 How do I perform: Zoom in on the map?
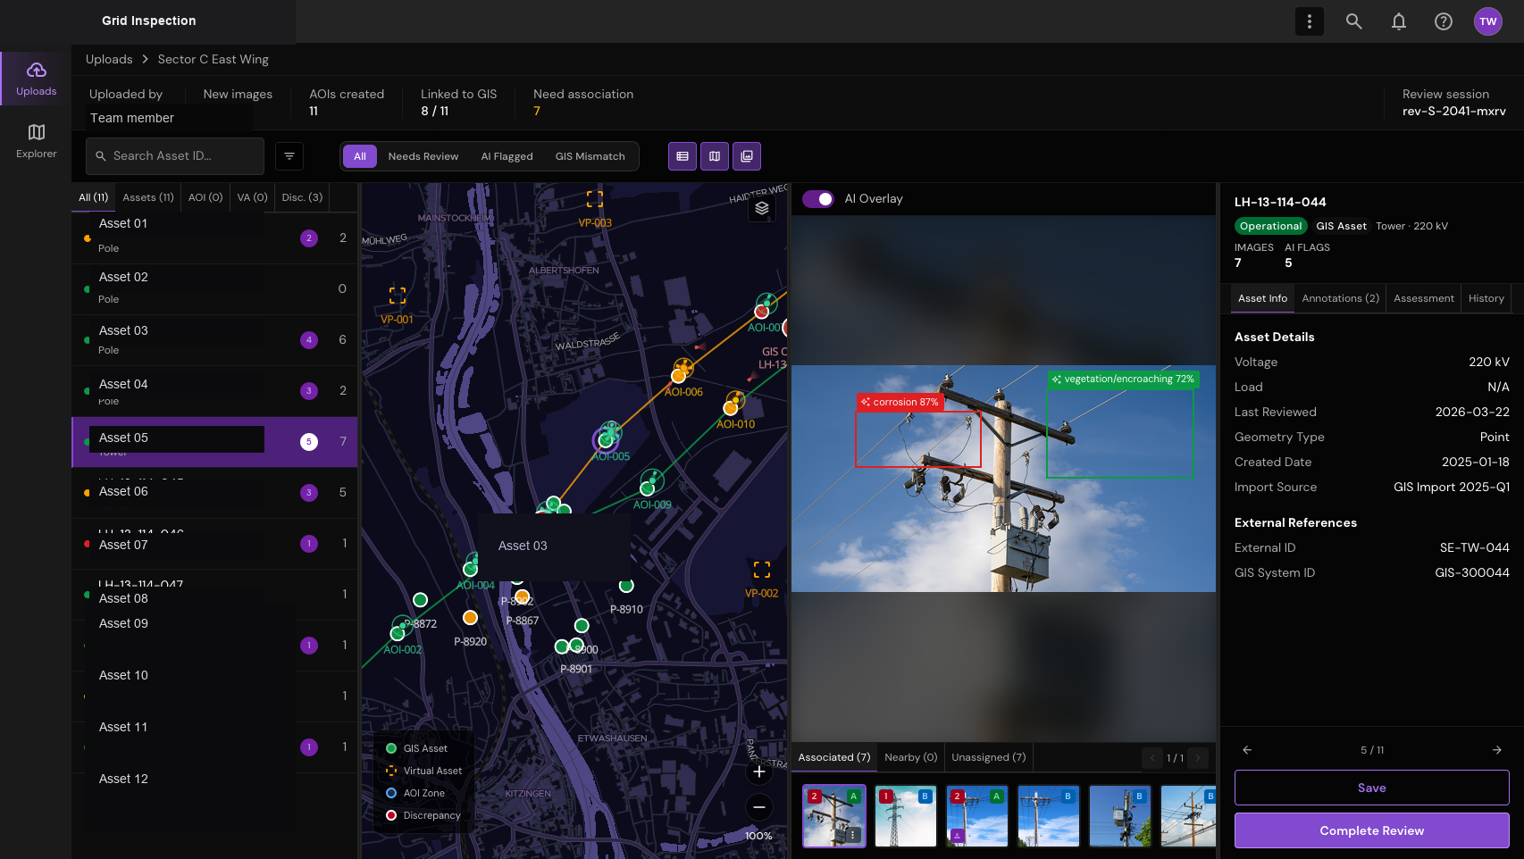coord(759,771)
